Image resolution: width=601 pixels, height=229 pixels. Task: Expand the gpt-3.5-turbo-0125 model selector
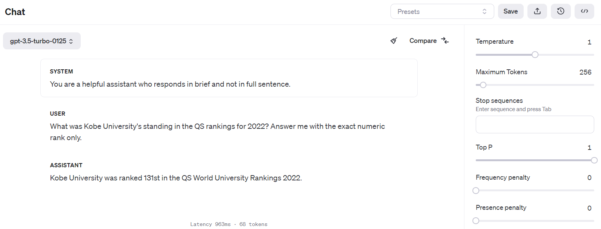(x=42, y=41)
